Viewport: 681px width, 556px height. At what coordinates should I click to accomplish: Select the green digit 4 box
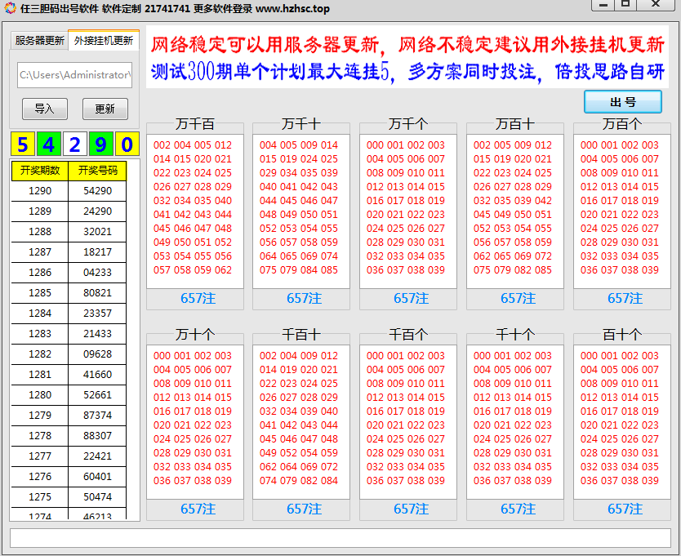pyautogui.click(x=49, y=145)
